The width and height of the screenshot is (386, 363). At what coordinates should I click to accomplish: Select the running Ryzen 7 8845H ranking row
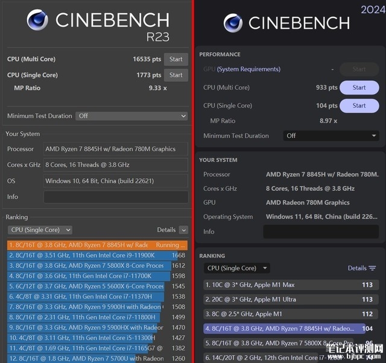pos(98,245)
